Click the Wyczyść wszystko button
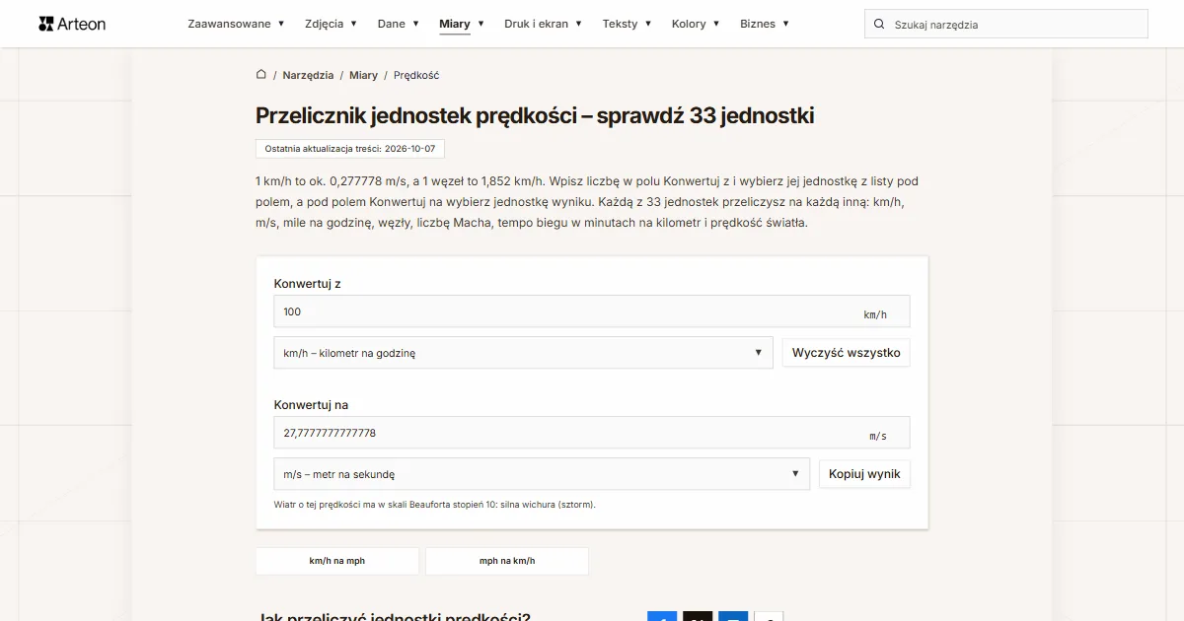The image size is (1184, 621). [847, 353]
